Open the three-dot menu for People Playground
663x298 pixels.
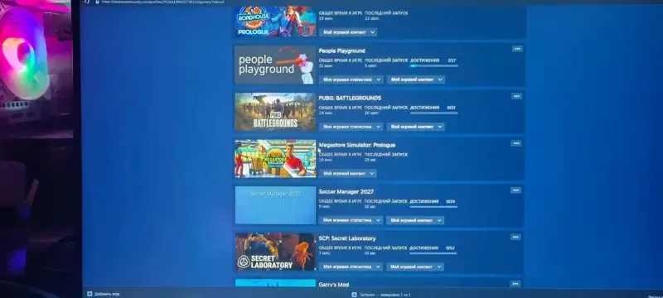click(x=516, y=49)
